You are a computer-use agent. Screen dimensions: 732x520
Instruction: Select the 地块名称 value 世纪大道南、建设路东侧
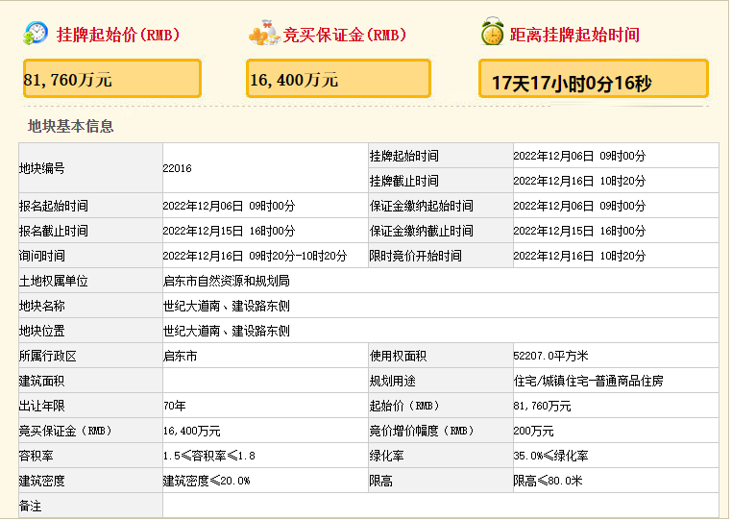pos(227,306)
